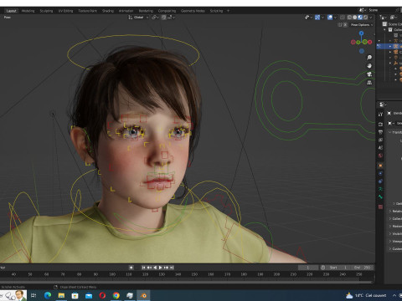The height and width of the screenshot is (301, 402).
Task: Open the snapping options dropdown
Action: pos(171,18)
